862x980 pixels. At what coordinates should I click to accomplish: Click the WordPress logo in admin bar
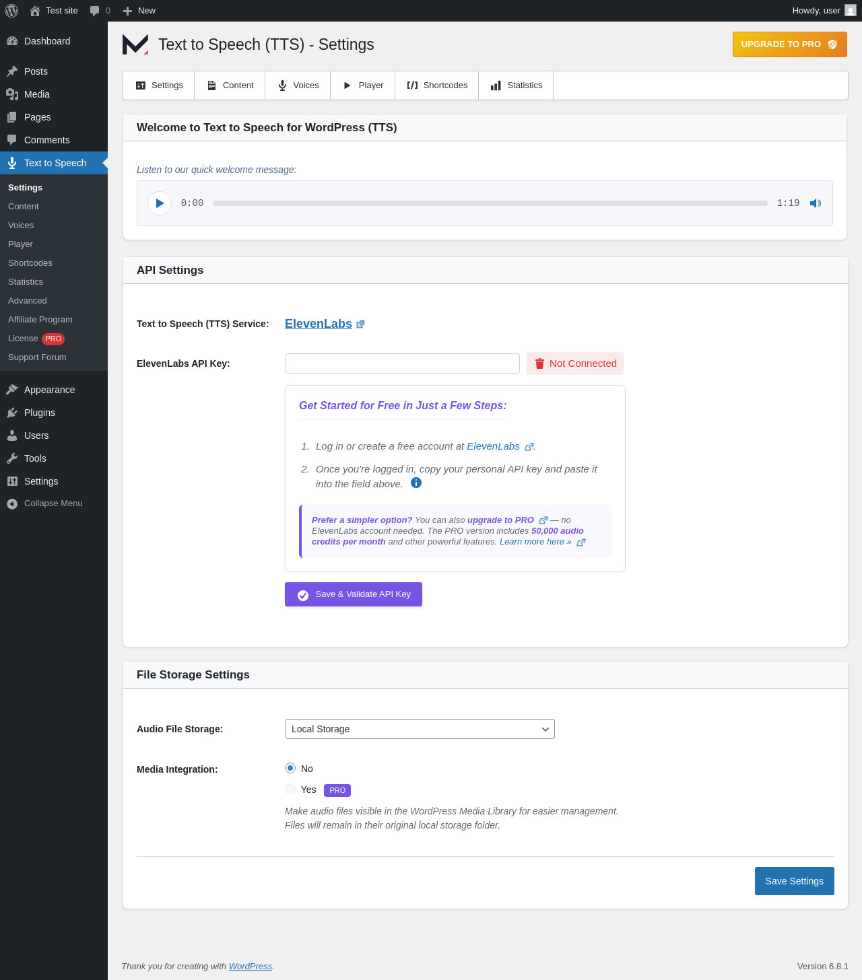point(11,11)
